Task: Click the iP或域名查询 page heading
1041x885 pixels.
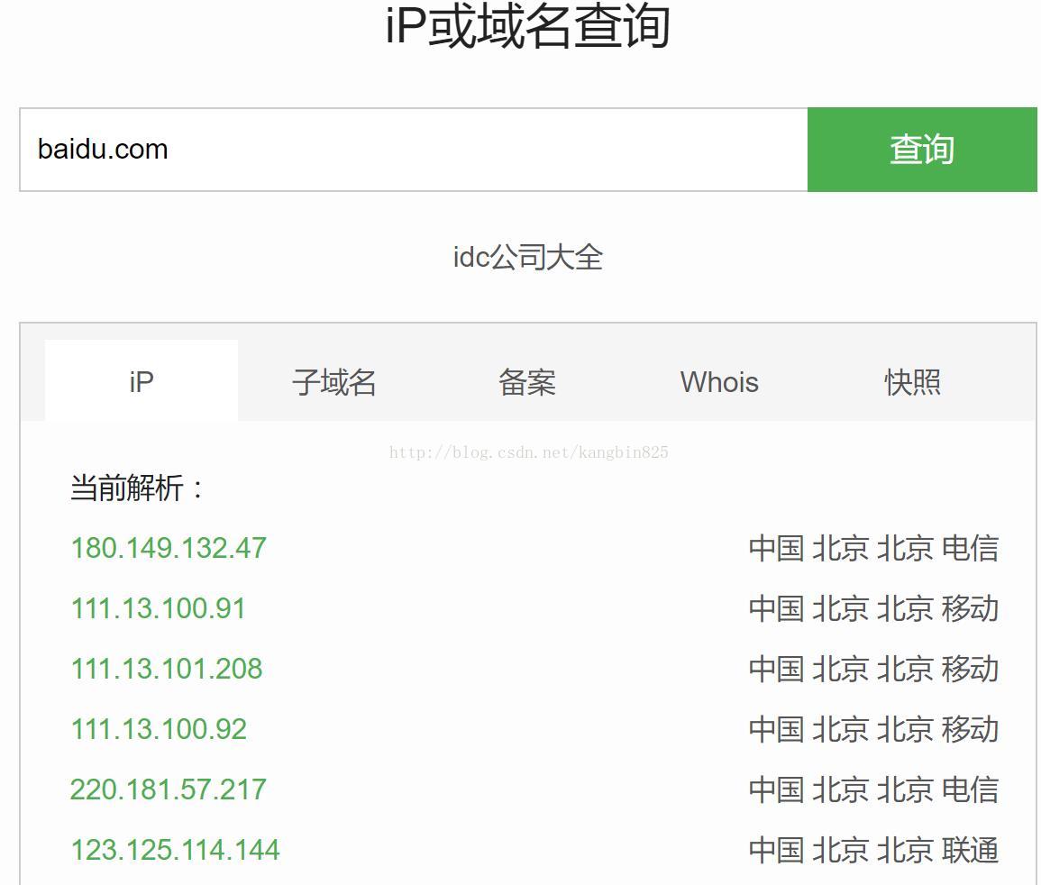Action: [528, 26]
